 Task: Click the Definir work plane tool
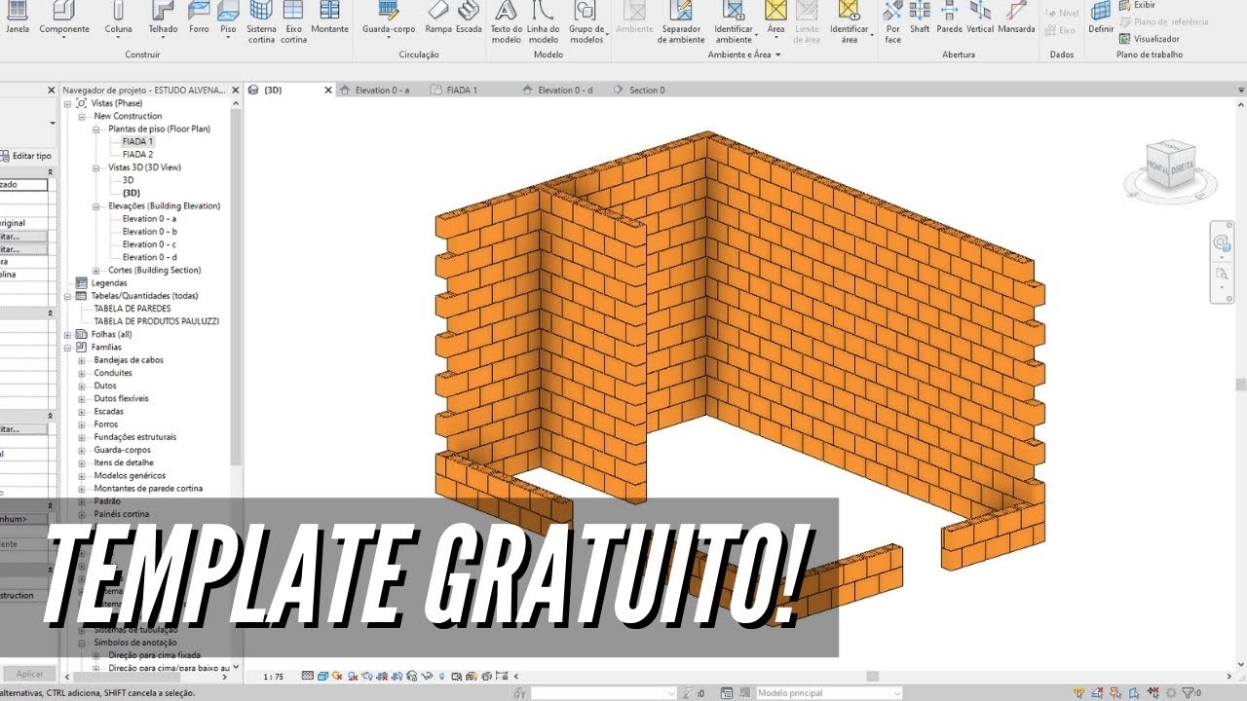click(x=1101, y=18)
